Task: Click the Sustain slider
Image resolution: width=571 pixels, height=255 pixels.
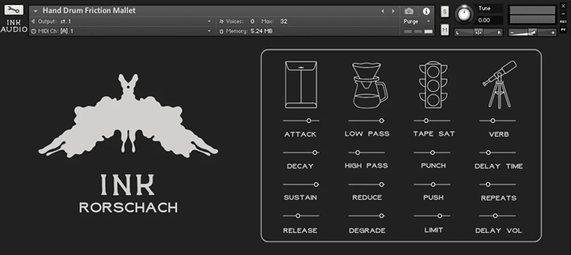Action: tap(301, 185)
